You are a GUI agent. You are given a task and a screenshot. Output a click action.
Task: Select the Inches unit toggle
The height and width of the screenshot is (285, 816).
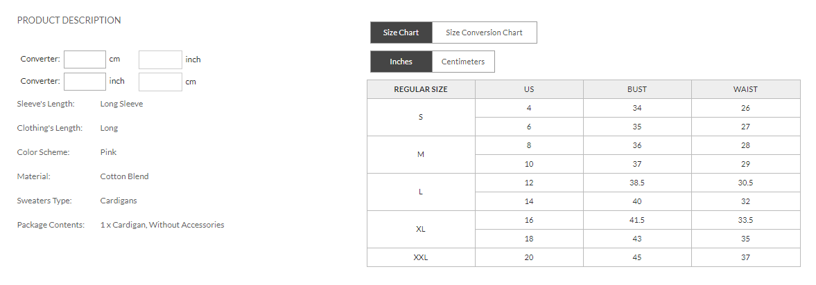(x=401, y=62)
